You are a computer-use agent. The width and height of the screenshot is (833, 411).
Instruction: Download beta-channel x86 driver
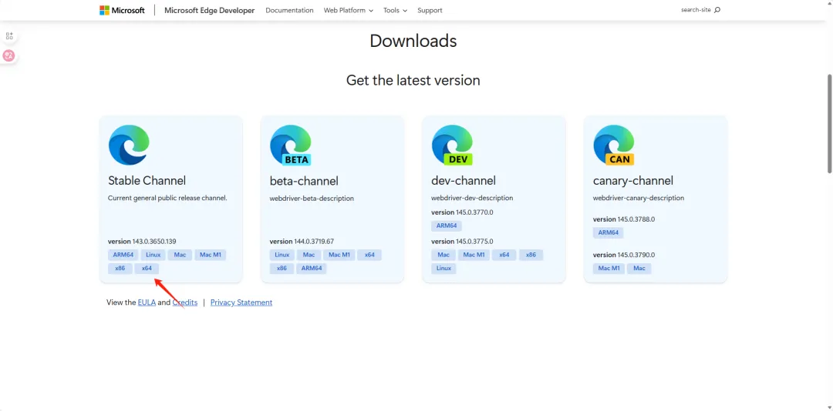tap(282, 269)
